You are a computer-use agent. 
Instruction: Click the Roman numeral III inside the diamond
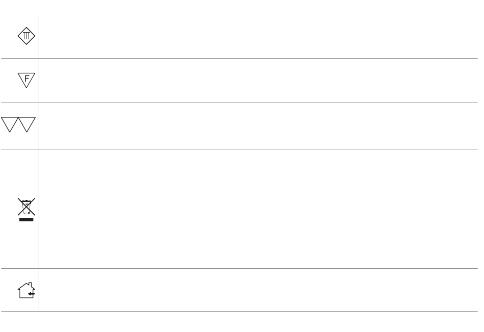[28, 36]
